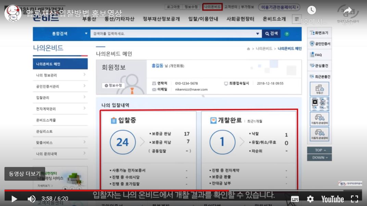Click 잔대금 납부 row
Screen dimensions: 367x206
tap(249, 183)
